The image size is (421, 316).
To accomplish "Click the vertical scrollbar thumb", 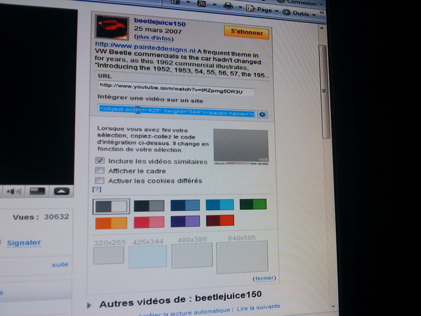I will [x=323, y=92].
